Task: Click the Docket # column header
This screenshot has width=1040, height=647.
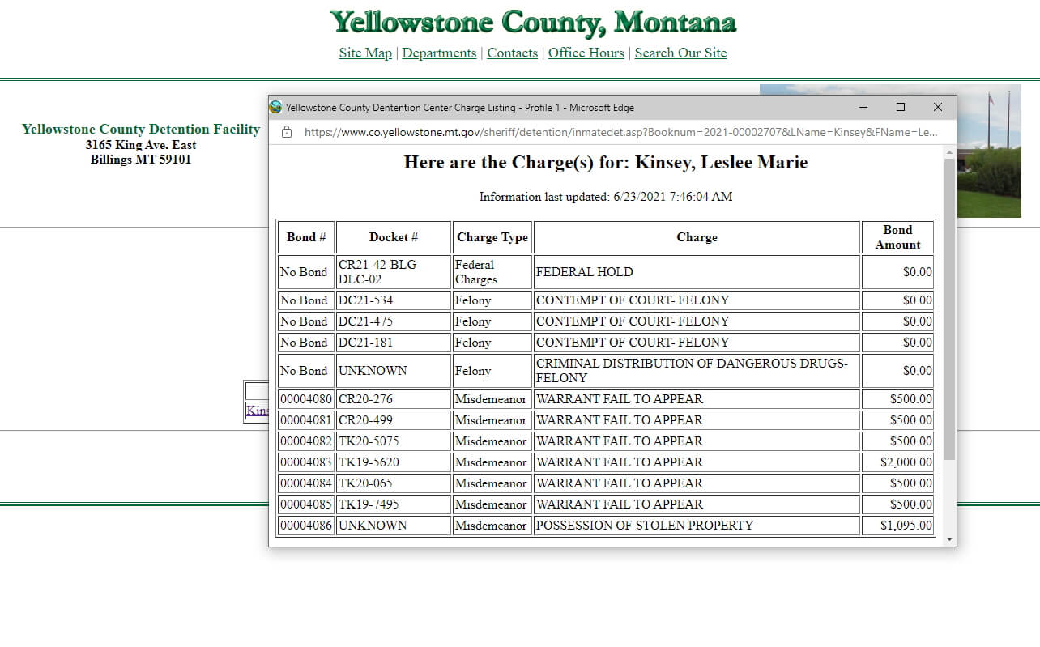Action: tap(394, 237)
